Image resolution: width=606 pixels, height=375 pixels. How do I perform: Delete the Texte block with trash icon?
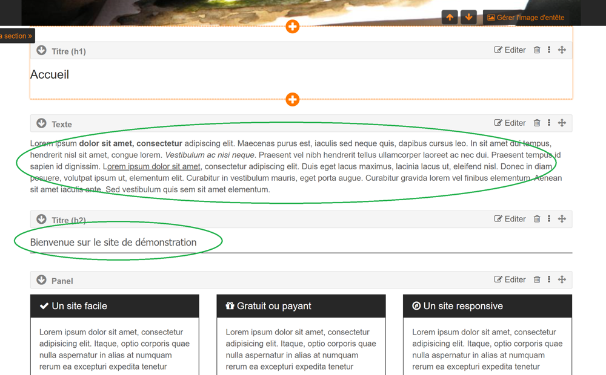537,123
